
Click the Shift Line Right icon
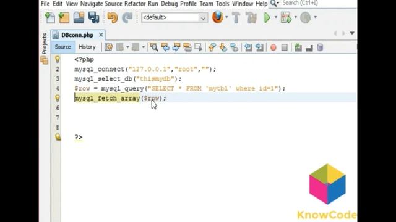(x=259, y=47)
